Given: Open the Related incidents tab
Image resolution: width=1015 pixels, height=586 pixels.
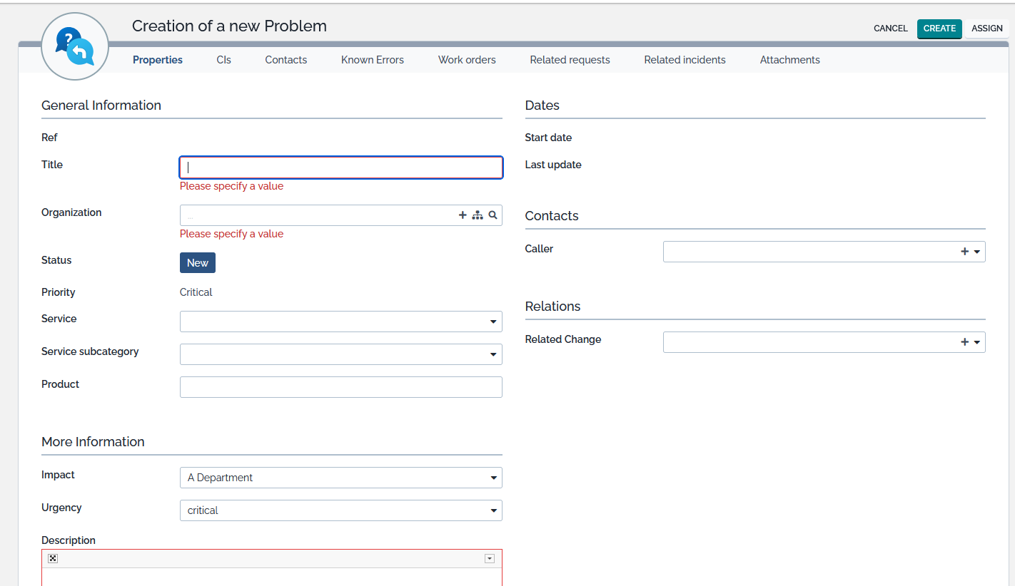Looking at the screenshot, I should [x=685, y=60].
